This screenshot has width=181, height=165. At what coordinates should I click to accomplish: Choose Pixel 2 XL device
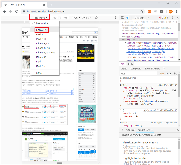pyautogui.click(x=45, y=39)
